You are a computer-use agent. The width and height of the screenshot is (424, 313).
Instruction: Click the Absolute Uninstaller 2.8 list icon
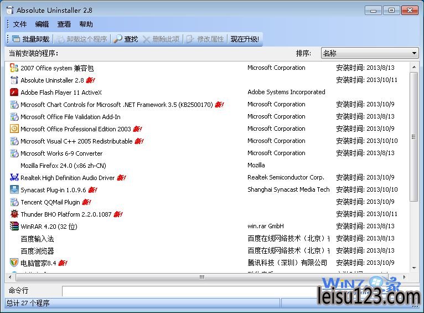(x=14, y=80)
